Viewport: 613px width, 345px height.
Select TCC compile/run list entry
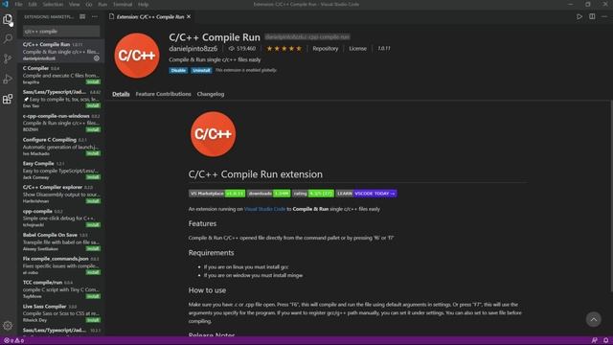point(61,289)
